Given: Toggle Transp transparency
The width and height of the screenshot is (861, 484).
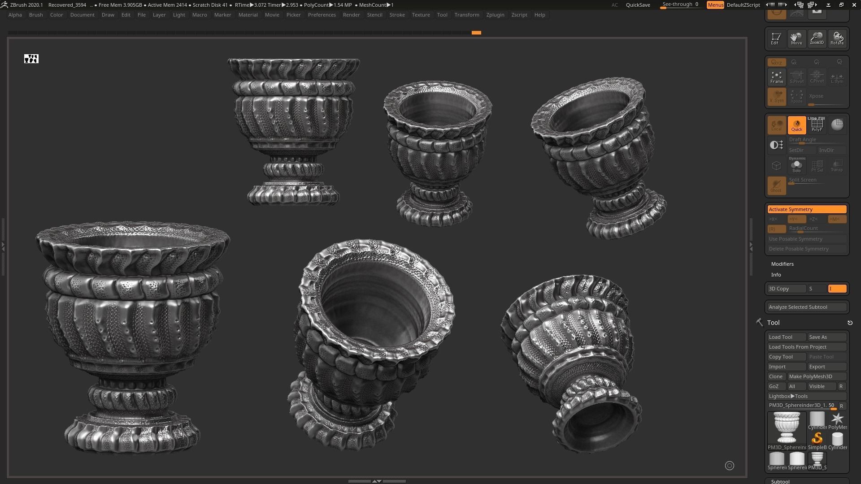Looking at the screenshot, I should pyautogui.click(x=837, y=166).
